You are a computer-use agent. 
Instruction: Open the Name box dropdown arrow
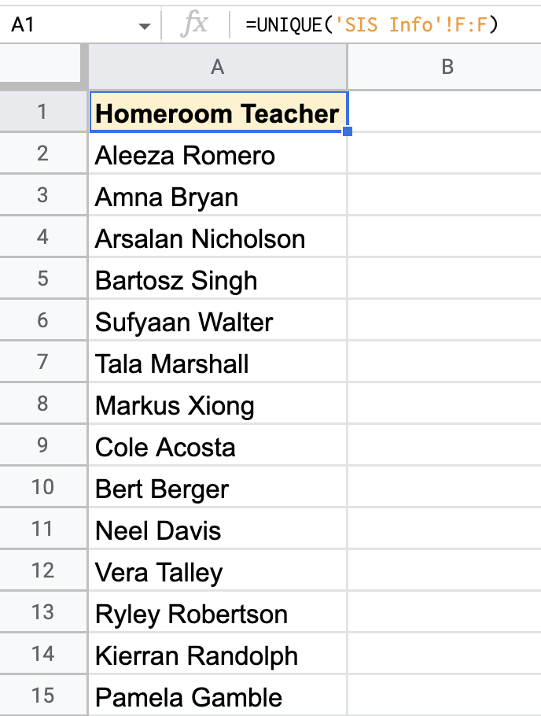[144, 26]
